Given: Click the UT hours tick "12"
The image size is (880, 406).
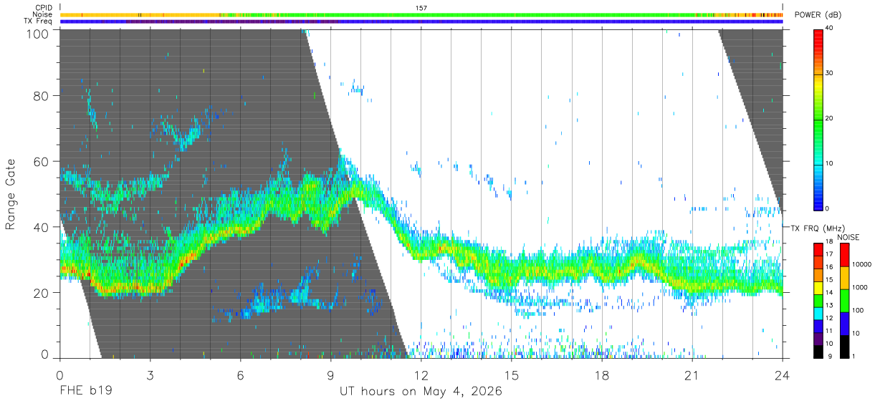Looking at the screenshot, I should pyautogui.click(x=421, y=375).
